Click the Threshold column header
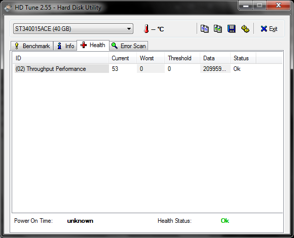 point(182,58)
